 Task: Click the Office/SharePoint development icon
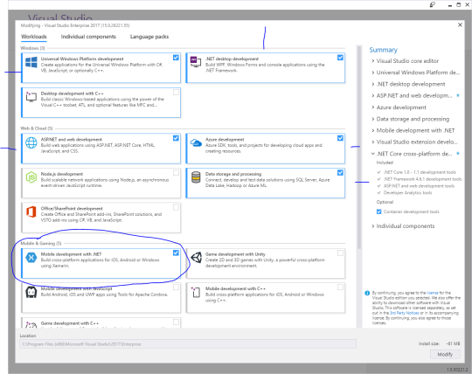click(31, 211)
